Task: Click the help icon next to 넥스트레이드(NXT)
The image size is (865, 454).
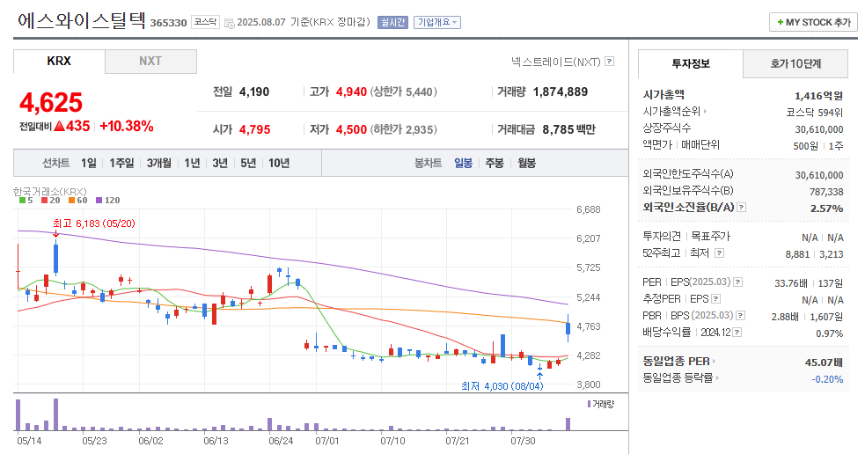Action: [610, 62]
